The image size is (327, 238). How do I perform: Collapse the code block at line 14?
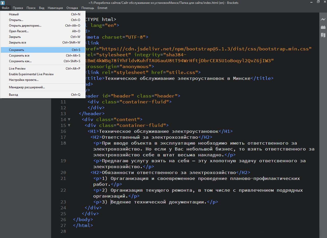pos(69,120)
